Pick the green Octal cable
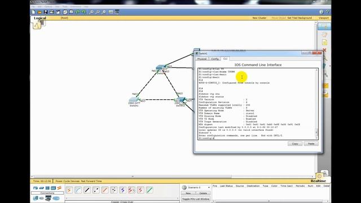The height and width of the screenshot is (203, 361). [149, 190]
